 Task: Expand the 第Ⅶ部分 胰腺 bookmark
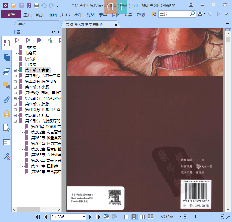tap(15, 104)
